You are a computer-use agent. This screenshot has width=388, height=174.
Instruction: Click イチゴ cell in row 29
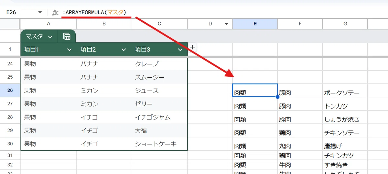tap(104, 130)
